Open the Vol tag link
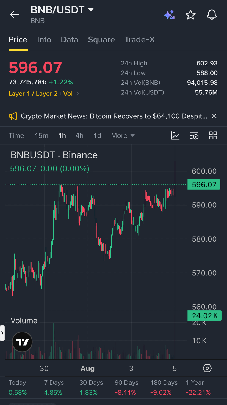Viewport: 227px width, 405px height. (x=68, y=94)
